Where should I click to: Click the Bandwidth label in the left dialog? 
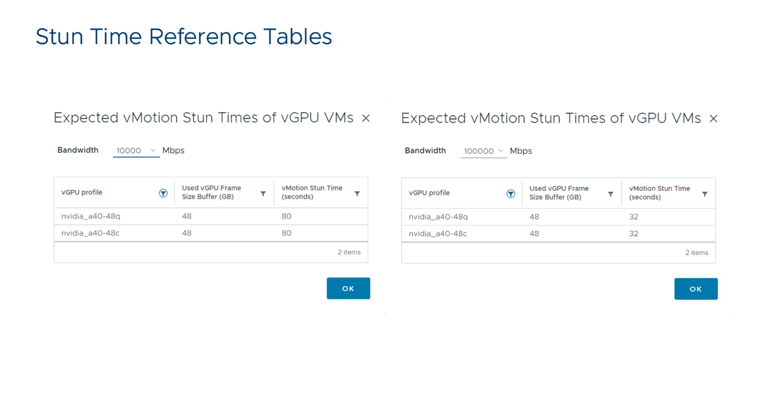77,150
